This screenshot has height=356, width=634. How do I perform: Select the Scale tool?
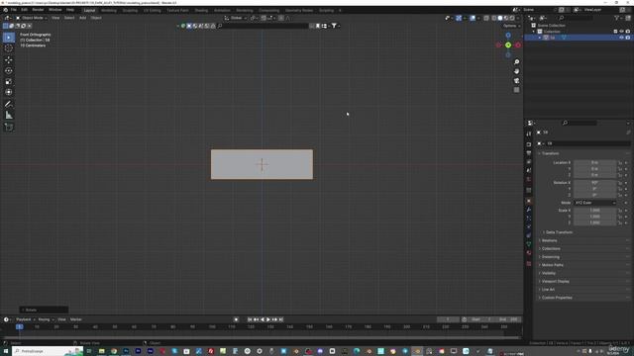click(x=9, y=81)
